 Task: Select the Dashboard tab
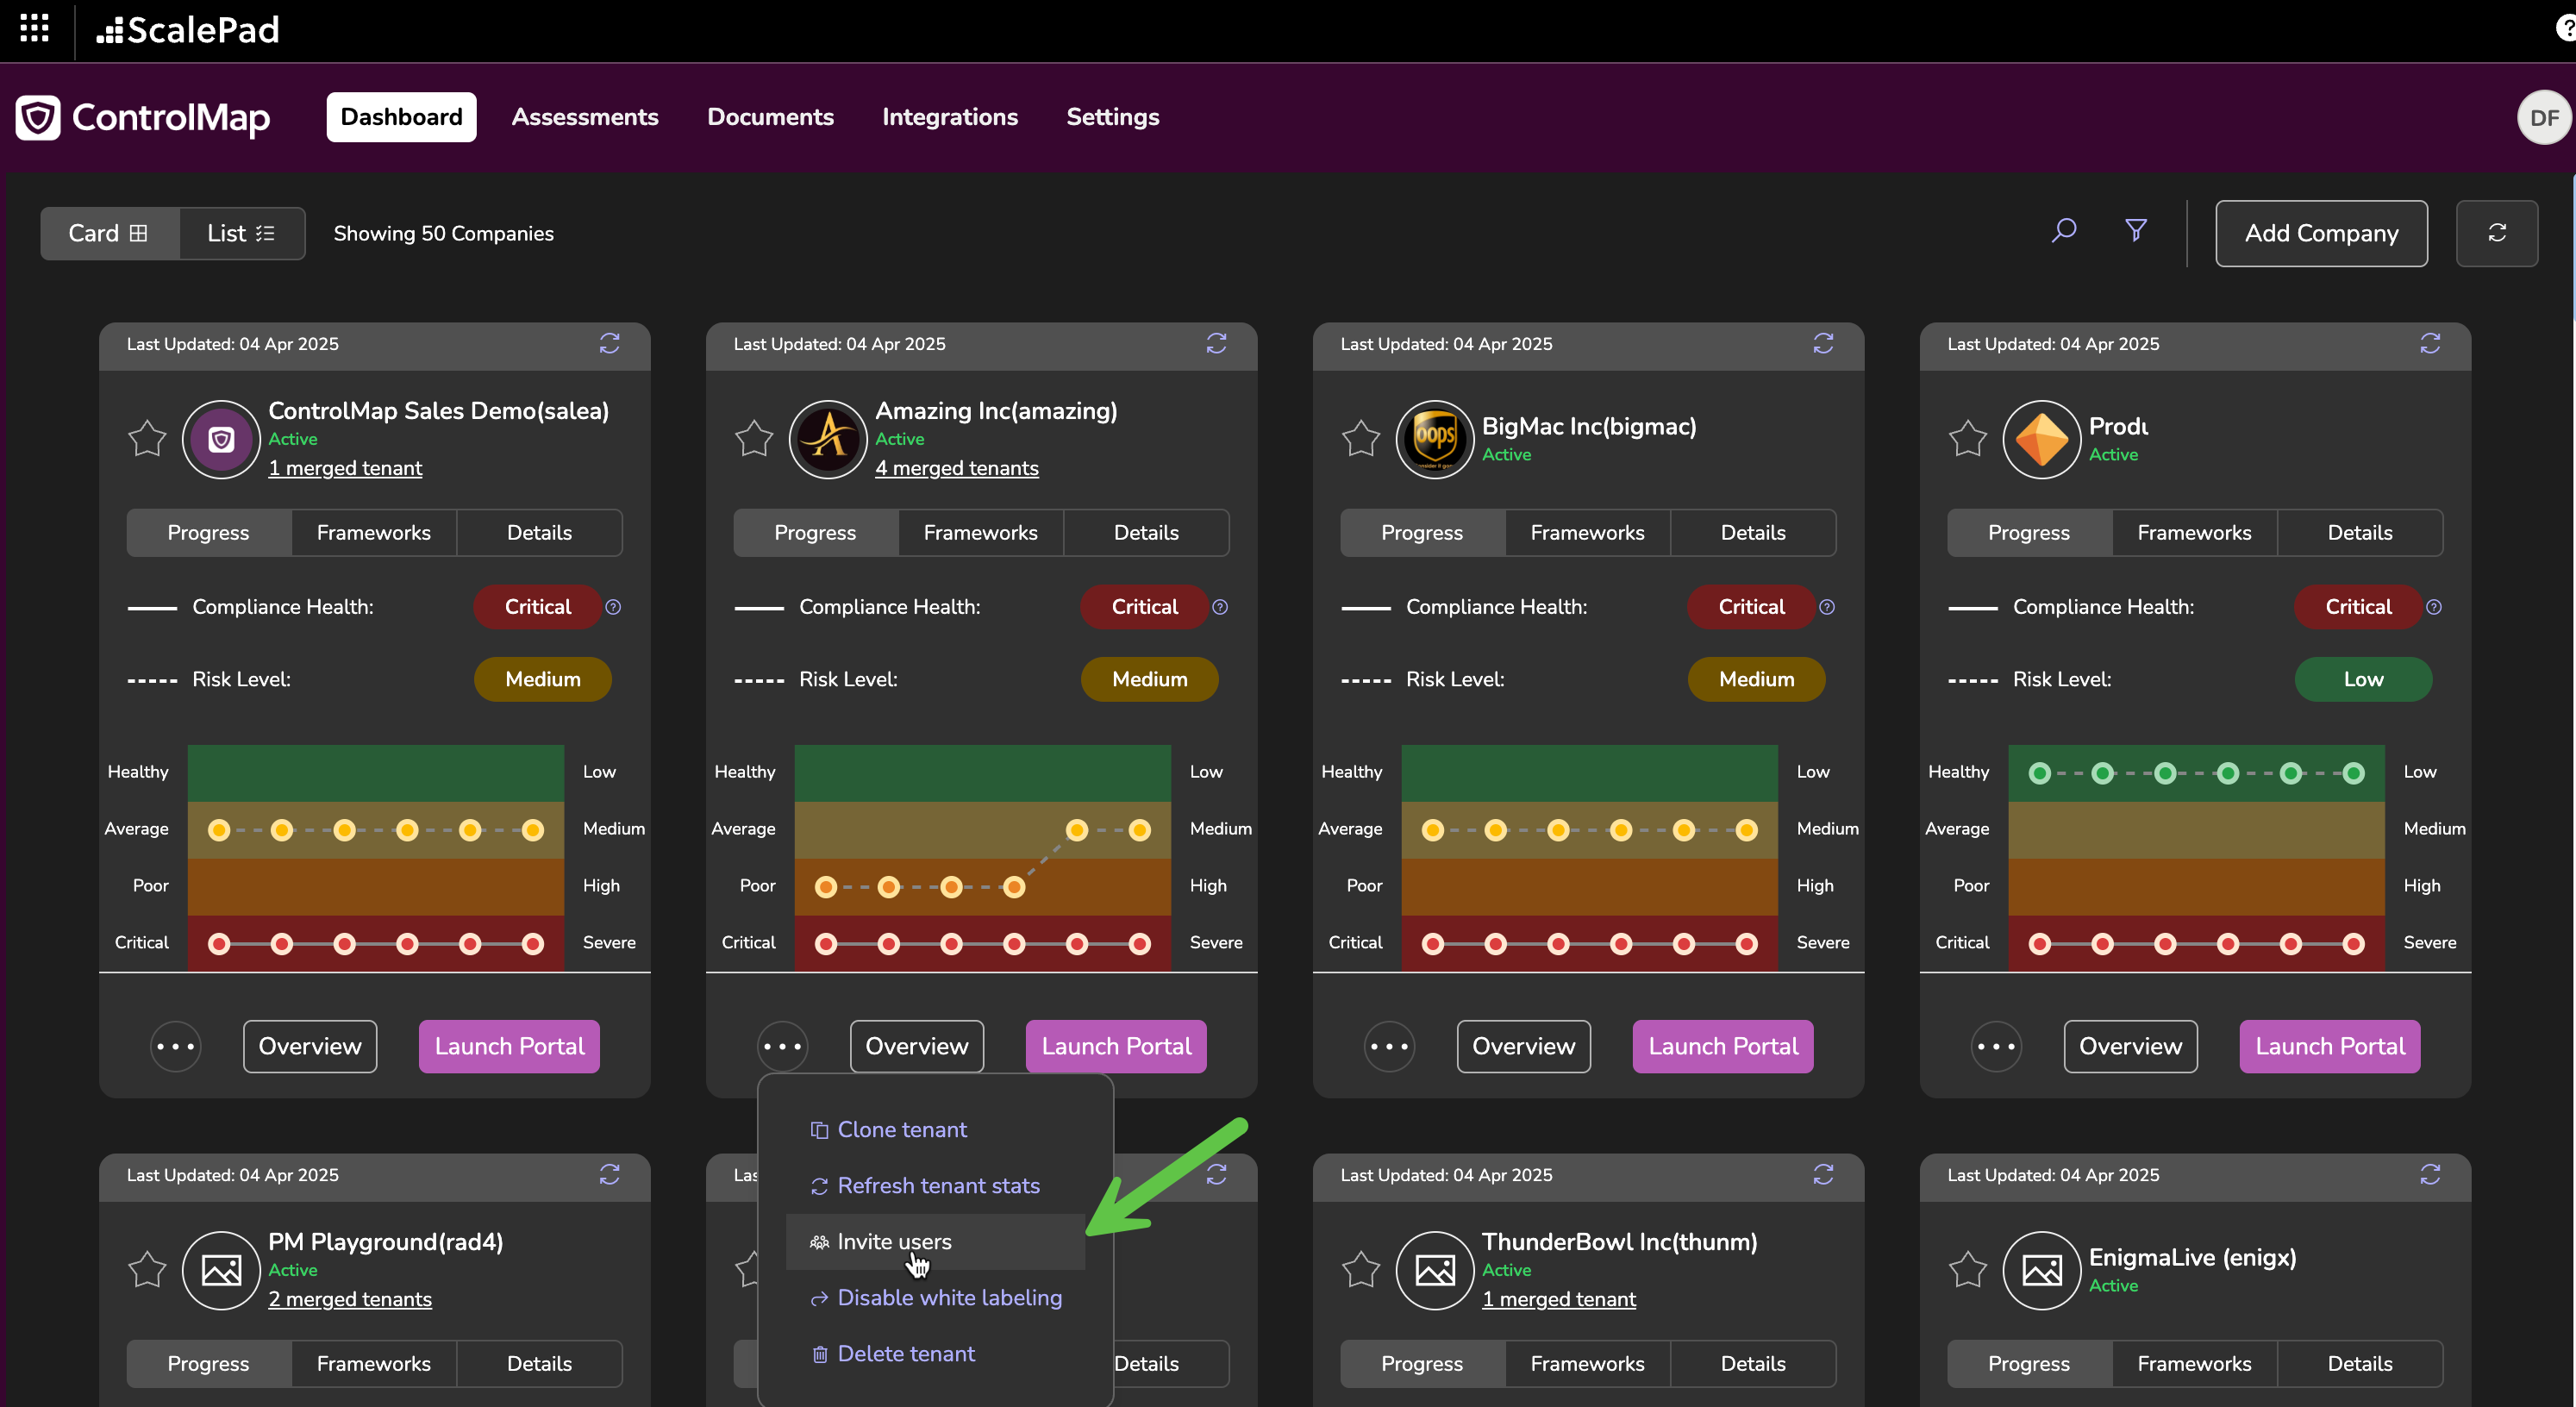click(401, 117)
